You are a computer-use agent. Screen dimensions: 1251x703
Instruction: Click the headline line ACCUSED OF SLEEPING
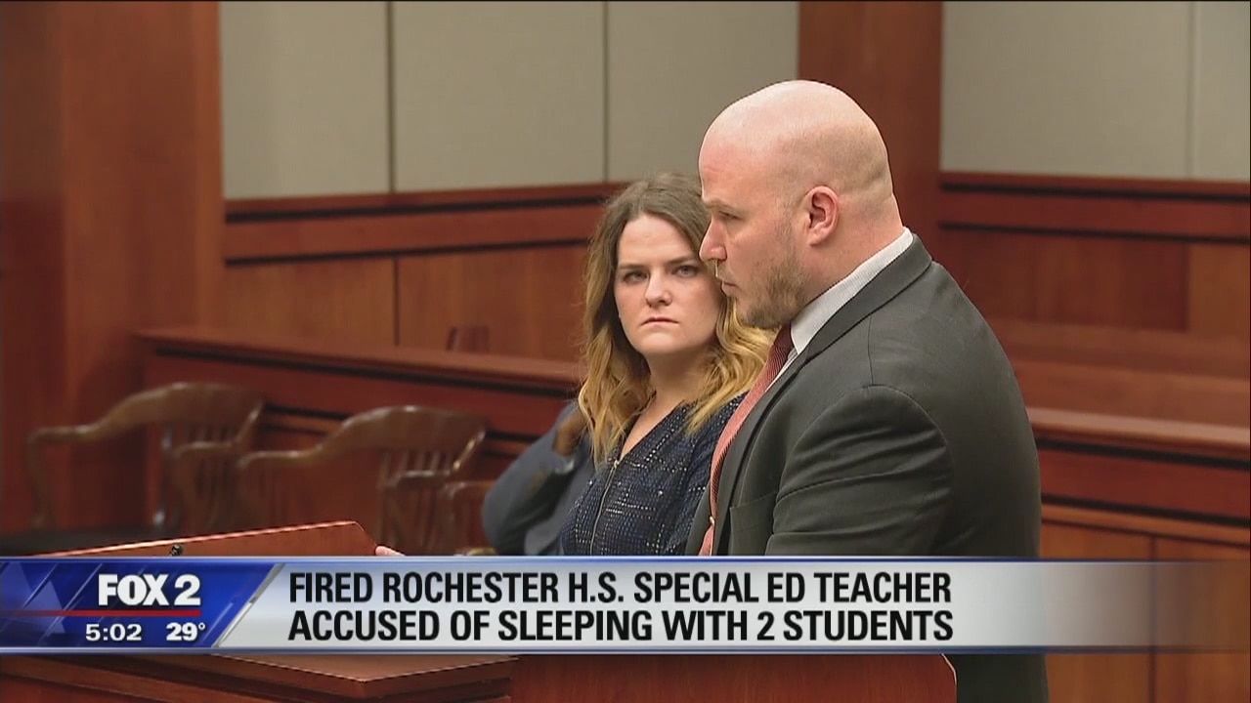[x=620, y=625]
